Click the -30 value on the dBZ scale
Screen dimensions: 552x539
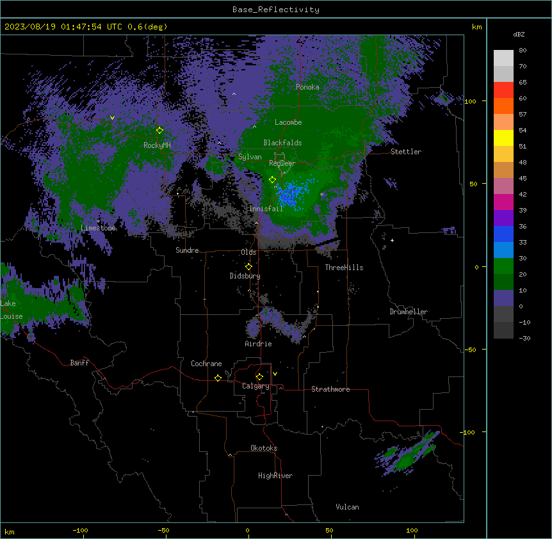(x=524, y=339)
